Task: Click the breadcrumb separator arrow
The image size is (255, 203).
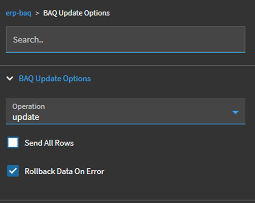Action: tap(37, 13)
